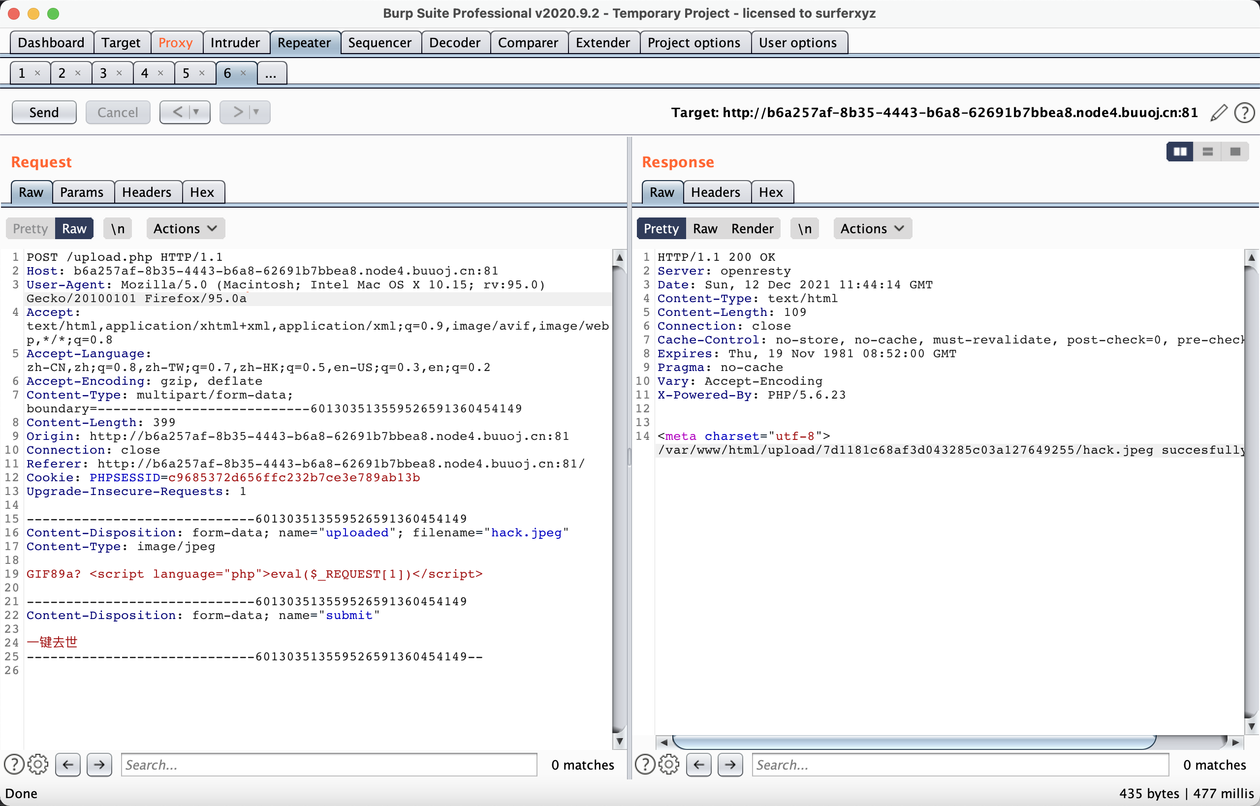Close Repeater tab number 3
The height and width of the screenshot is (806, 1260).
pos(119,73)
